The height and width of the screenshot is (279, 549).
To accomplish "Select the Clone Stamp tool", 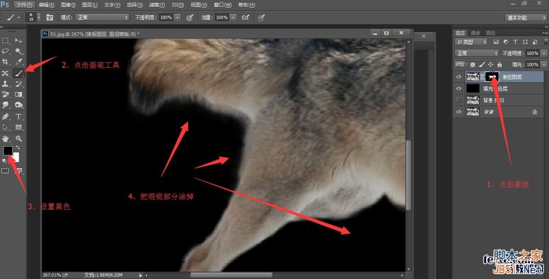I will [x=5, y=84].
